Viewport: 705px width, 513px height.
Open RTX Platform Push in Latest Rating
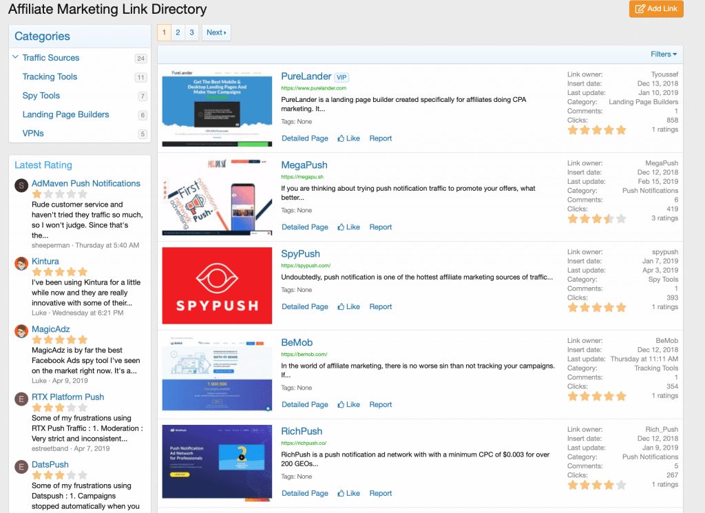click(x=67, y=397)
